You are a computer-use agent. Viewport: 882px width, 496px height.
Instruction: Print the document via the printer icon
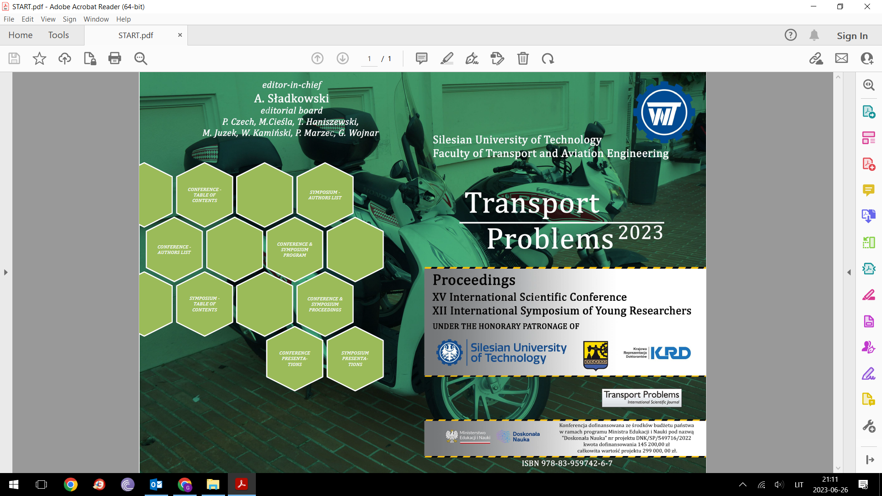[115, 58]
